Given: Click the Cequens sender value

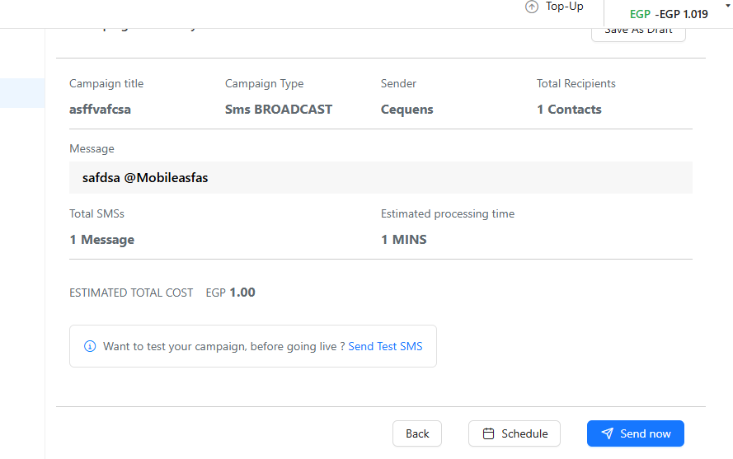Looking at the screenshot, I should point(406,110).
